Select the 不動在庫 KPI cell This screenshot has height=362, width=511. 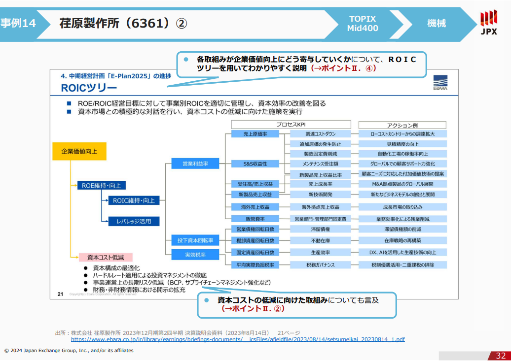pyautogui.click(x=320, y=240)
